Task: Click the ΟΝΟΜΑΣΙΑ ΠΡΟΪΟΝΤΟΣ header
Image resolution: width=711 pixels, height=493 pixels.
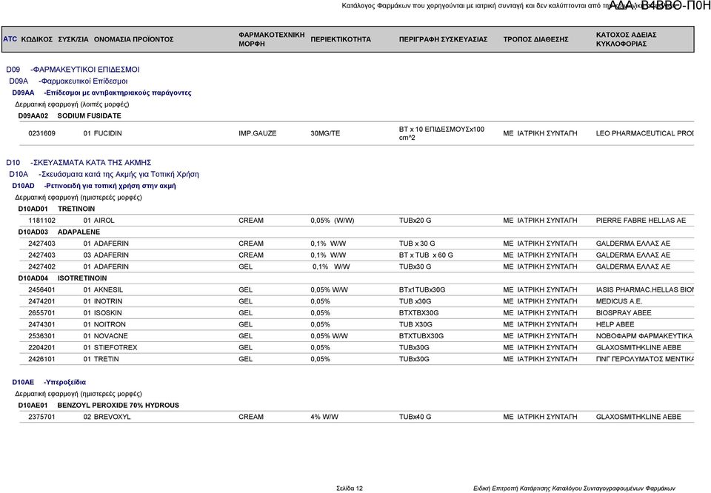Action: (x=134, y=39)
